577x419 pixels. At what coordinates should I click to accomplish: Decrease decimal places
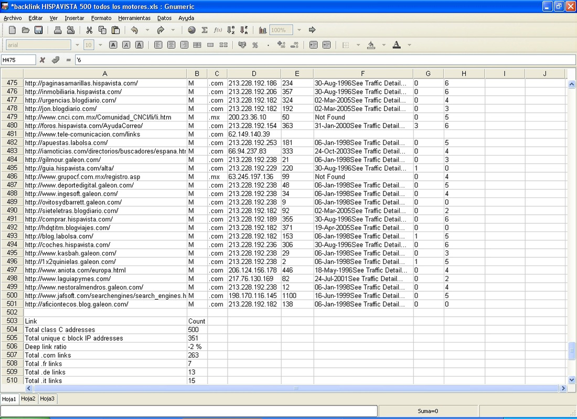[x=294, y=45]
